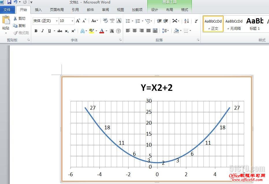Open the Text Effects icon
The height and width of the screenshot is (184, 269).
coord(83,31)
